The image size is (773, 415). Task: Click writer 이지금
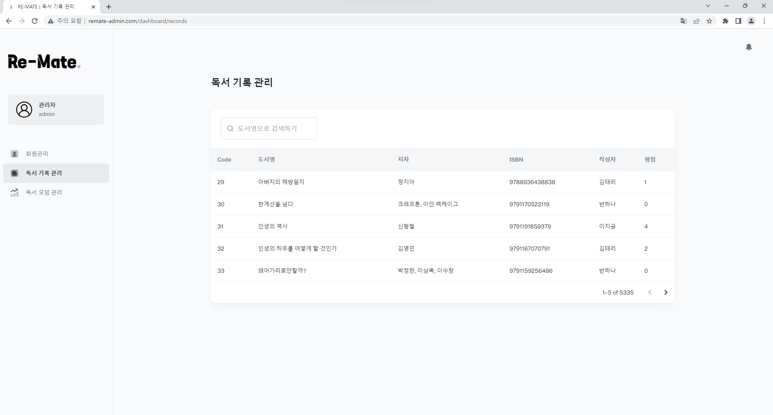pyautogui.click(x=608, y=226)
